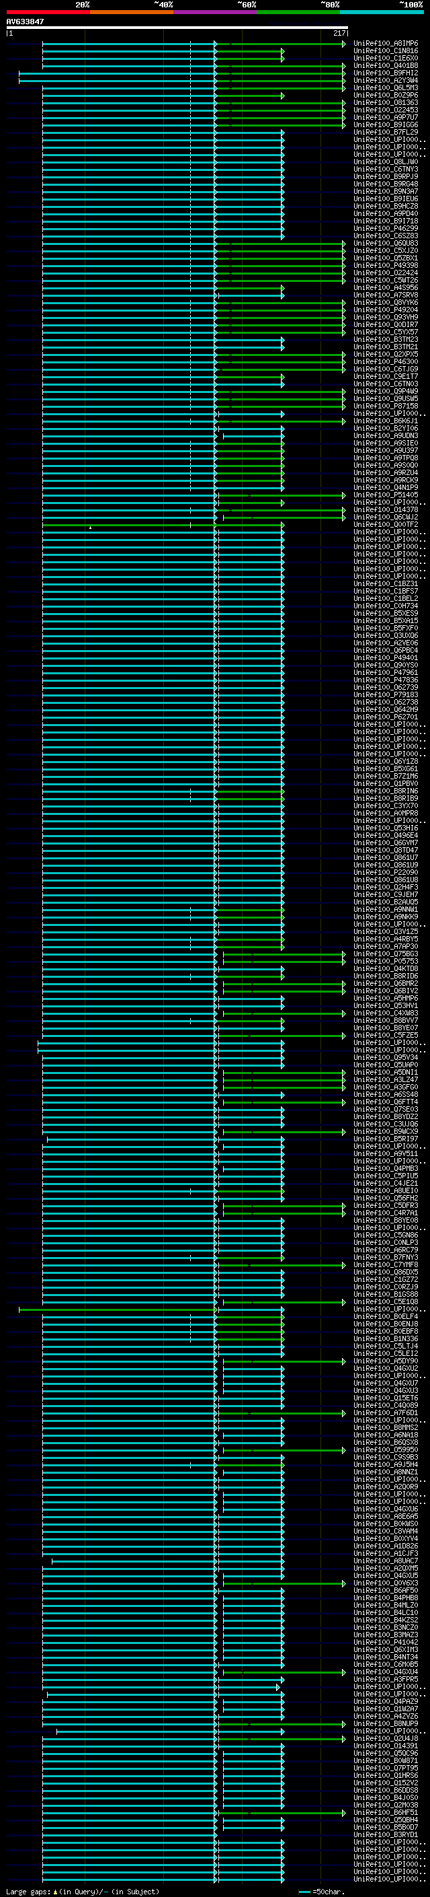Screen dimensions: 430x1897
Task: Select hit label UniRef100_O22453
Action: coord(386,110)
